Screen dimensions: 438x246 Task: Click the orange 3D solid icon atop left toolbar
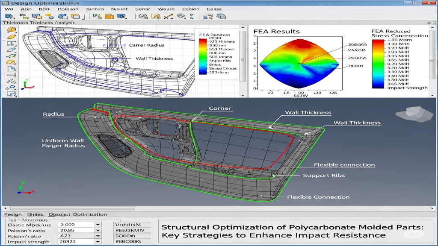click(12, 30)
